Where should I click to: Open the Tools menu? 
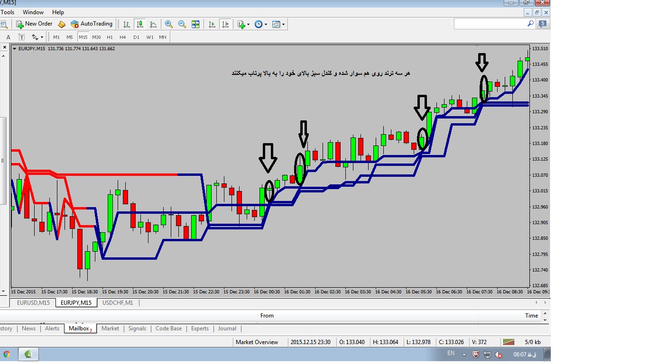pos(7,12)
